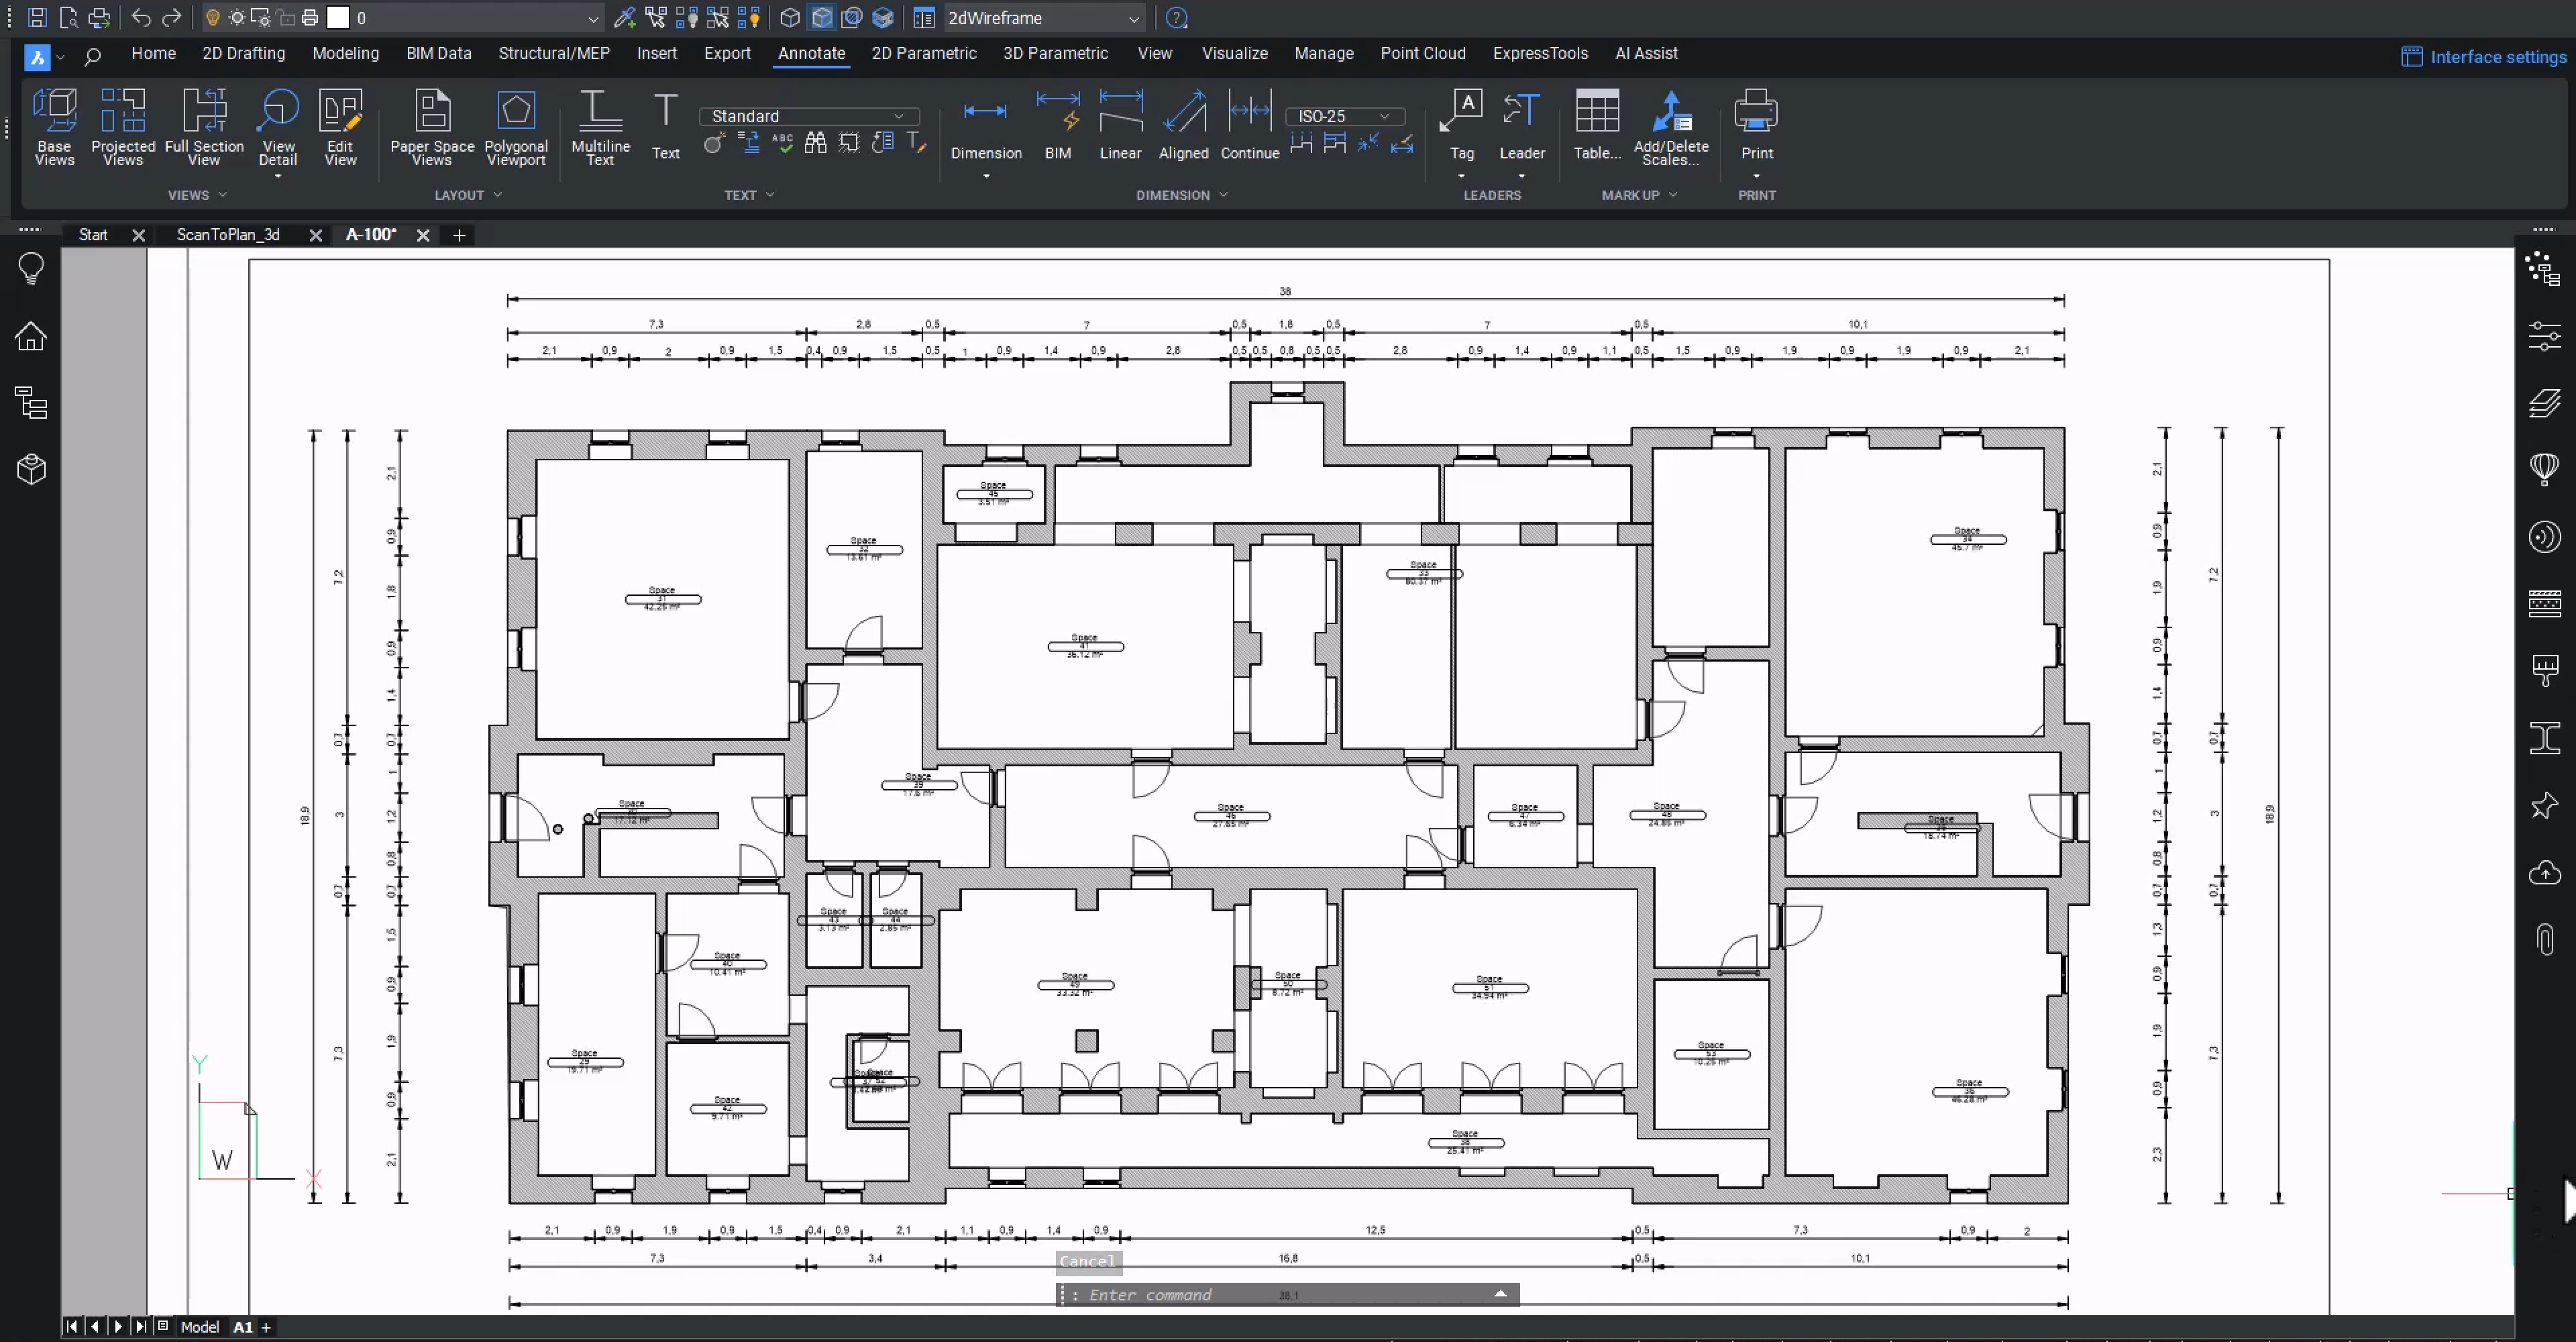Open the 2dWireframe visual style dropdown
2576x1342 pixels.
pos(1041,18)
